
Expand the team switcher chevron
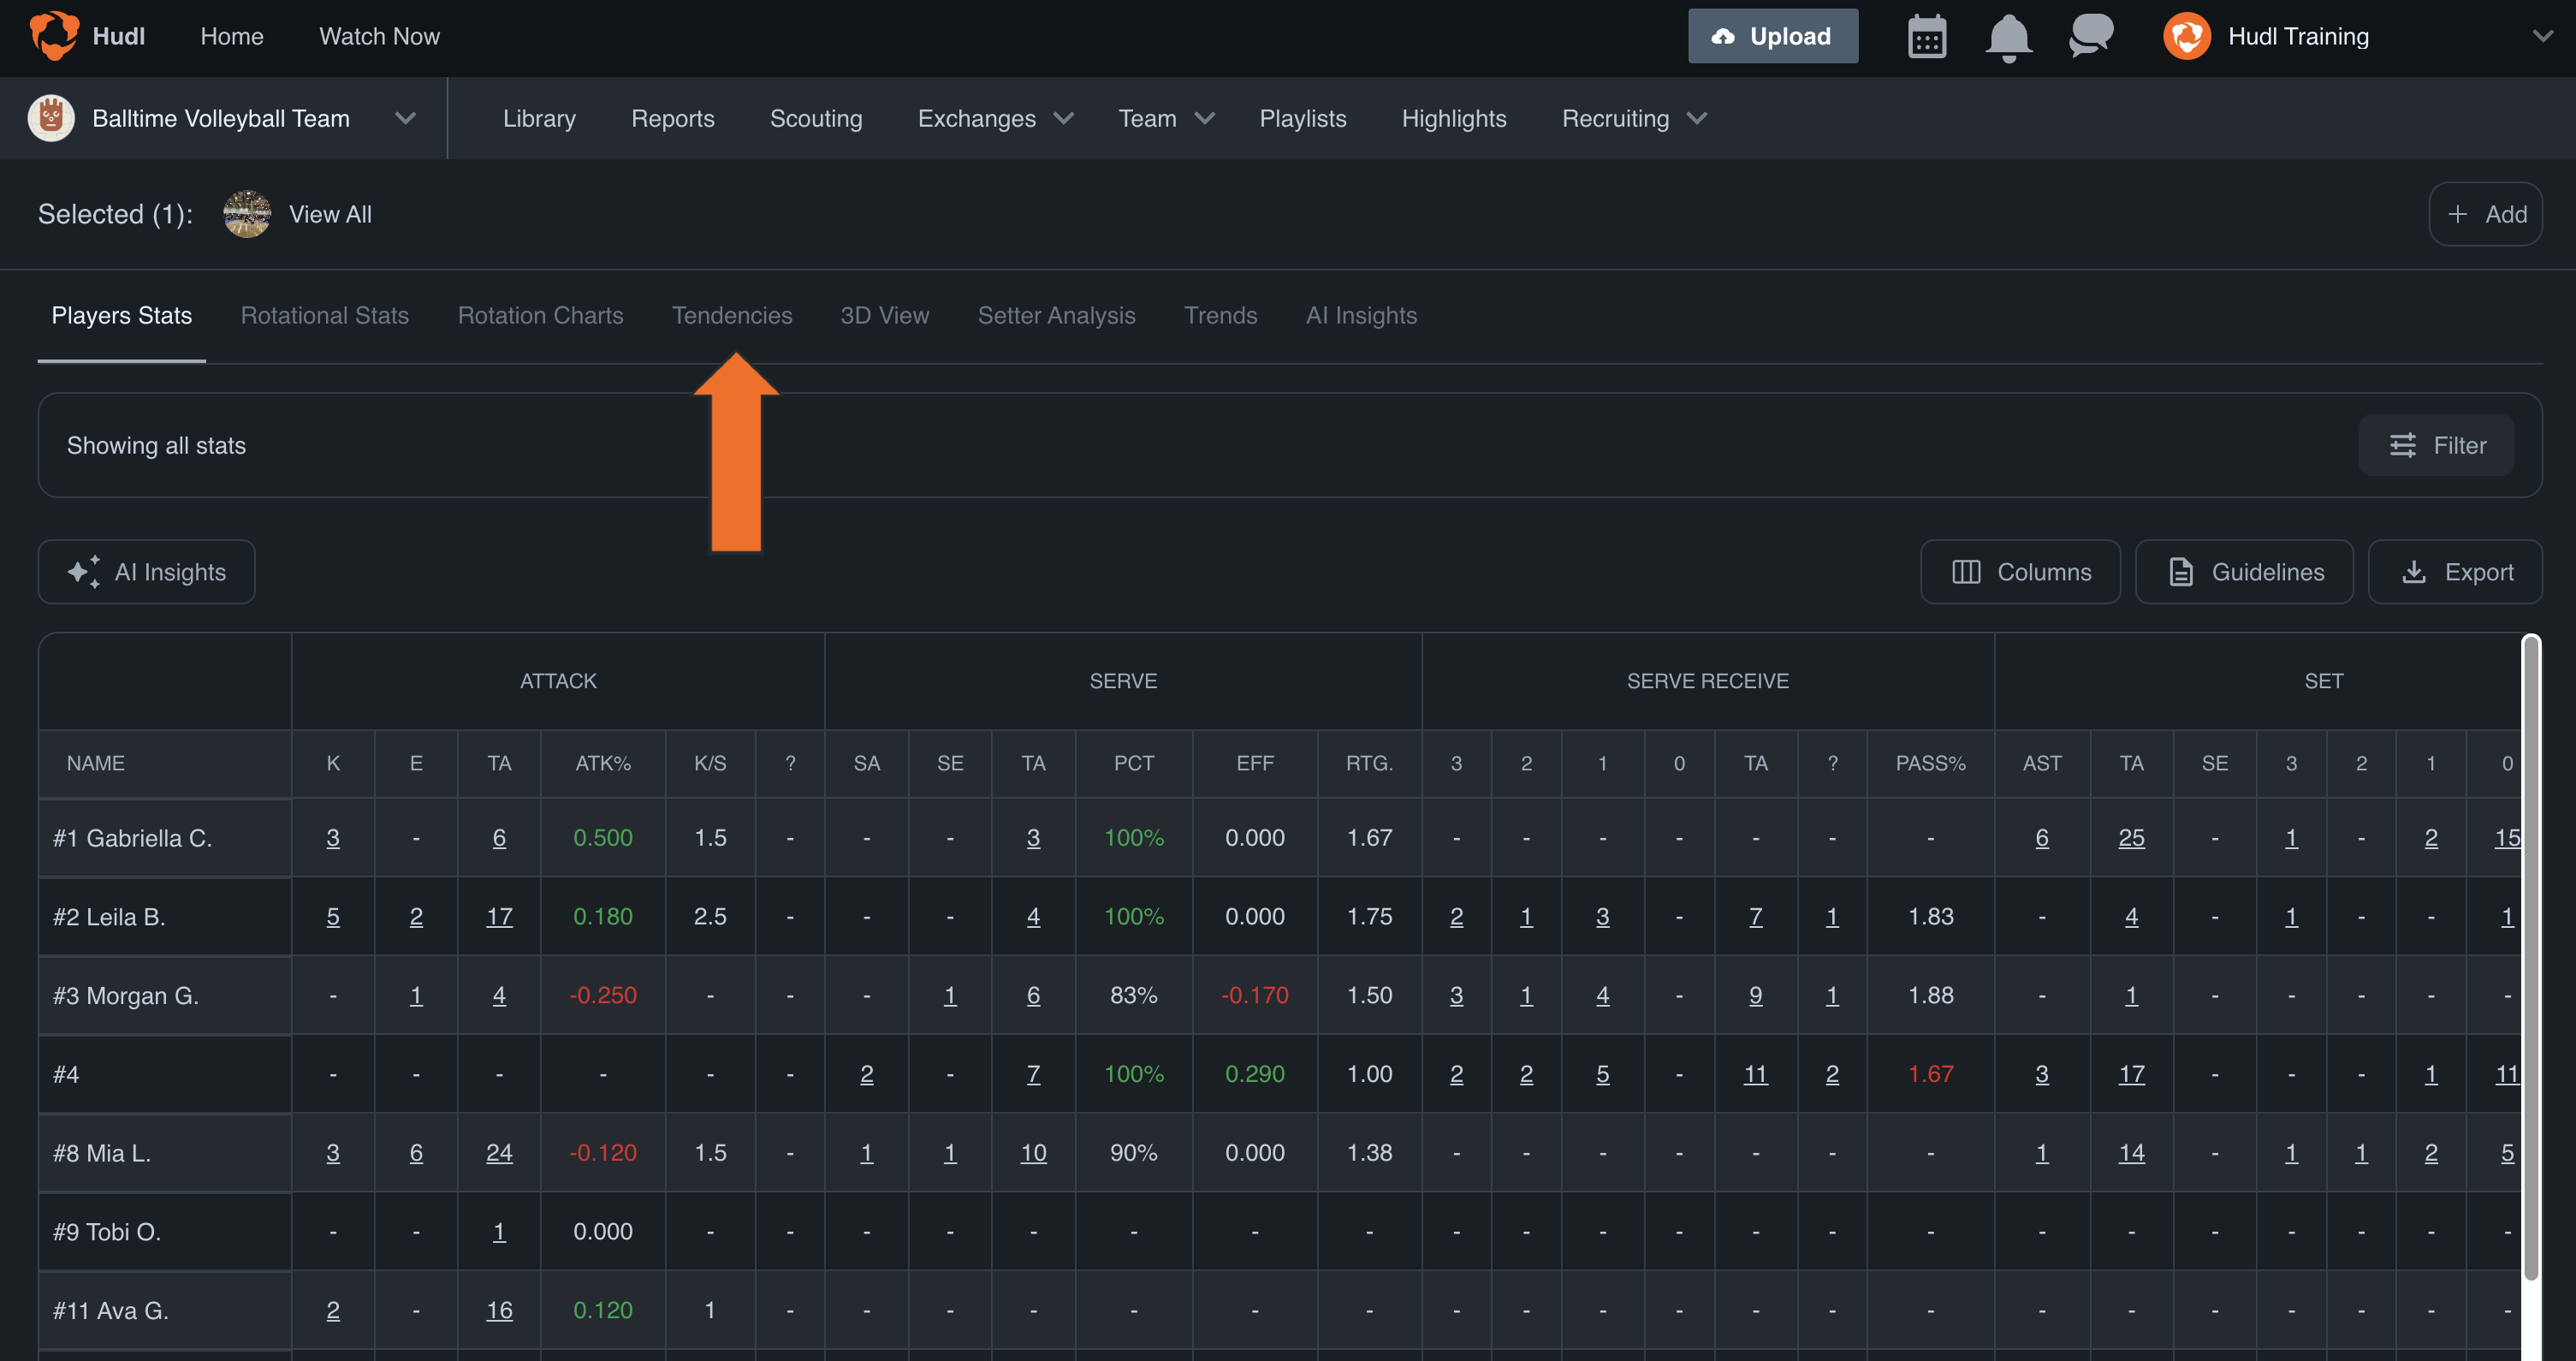pyautogui.click(x=404, y=118)
